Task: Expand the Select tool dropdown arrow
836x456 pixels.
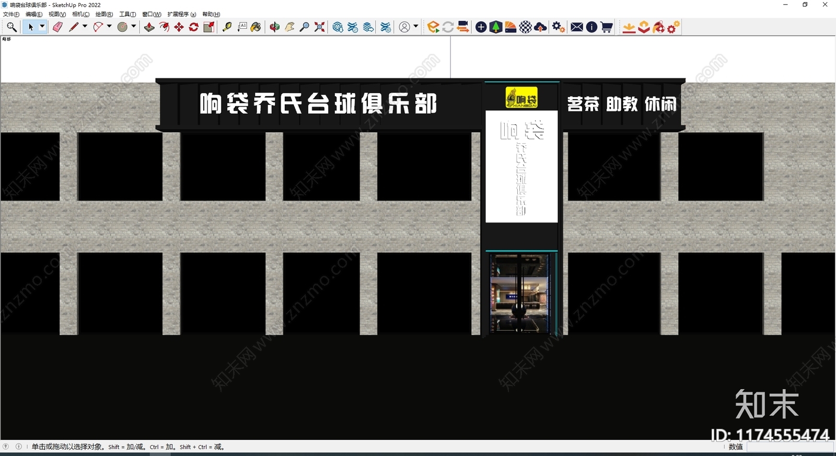Action: pyautogui.click(x=42, y=27)
